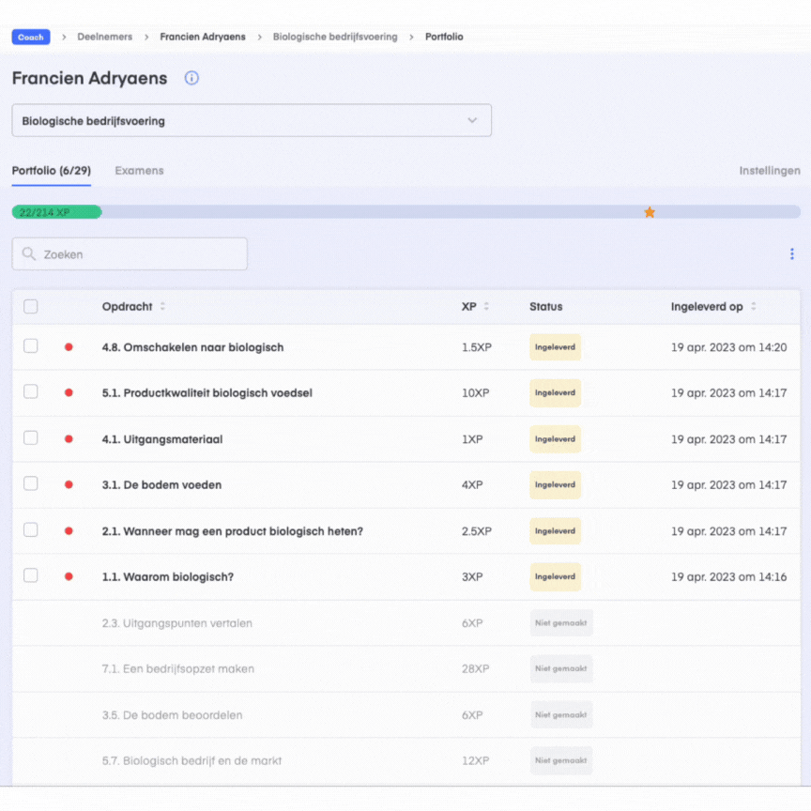Click the orange star on the XP bar
Image resolution: width=811 pixels, height=811 pixels.
pyautogui.click(x=650, y=212)
